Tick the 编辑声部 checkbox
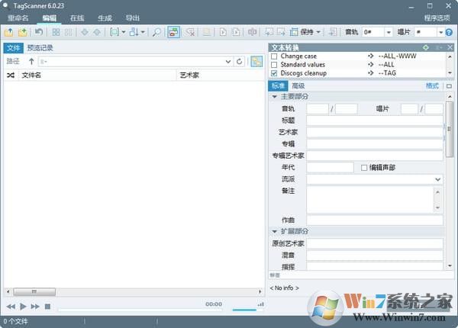This screenshot has width=458, height=328. 364,168
